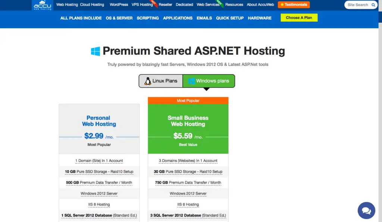Jump to EMAILS section
382x222 pixels.
coord(204,18)
